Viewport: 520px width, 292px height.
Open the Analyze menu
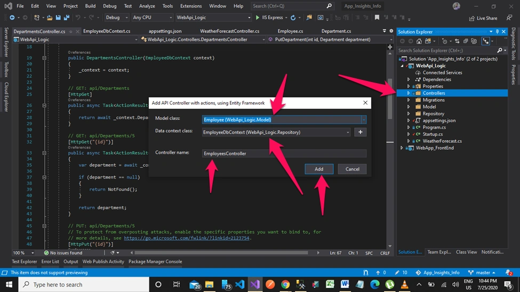(147, 6)
